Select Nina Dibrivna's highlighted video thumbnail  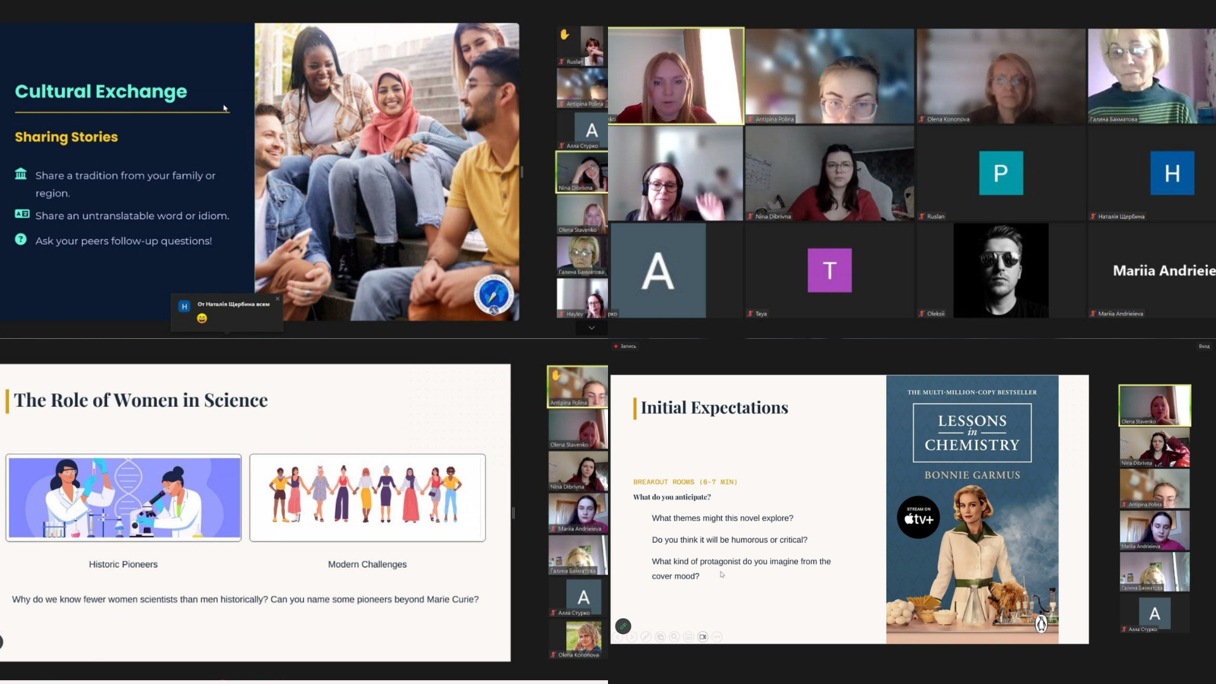581,172
